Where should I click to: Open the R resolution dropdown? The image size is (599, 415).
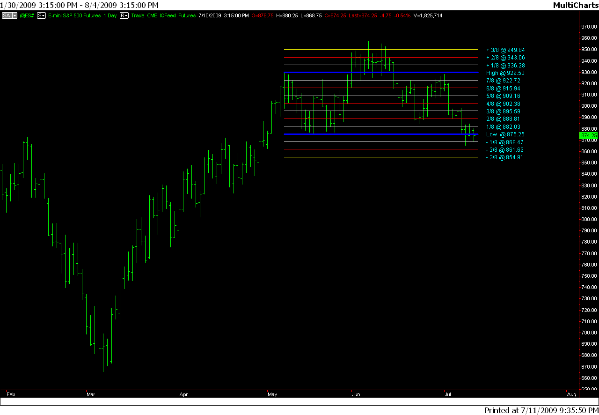click(x=124, y=15)
